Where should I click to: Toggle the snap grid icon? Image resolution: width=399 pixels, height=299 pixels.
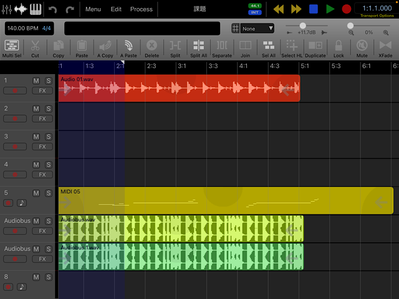(236, 28)
